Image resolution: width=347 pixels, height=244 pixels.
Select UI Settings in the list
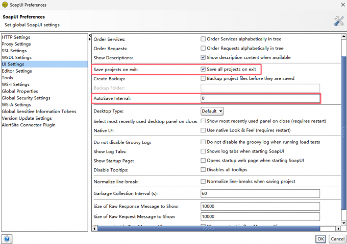(x=44, y=64)
